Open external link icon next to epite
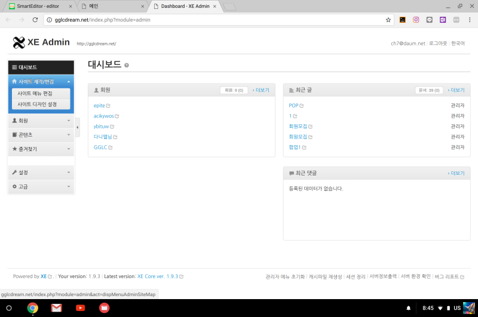This screenshot has width=478, height=317. pos(108,106)
